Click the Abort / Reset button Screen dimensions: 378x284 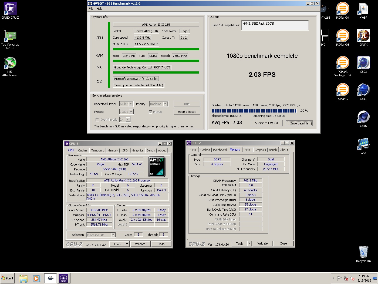point(187,112)
